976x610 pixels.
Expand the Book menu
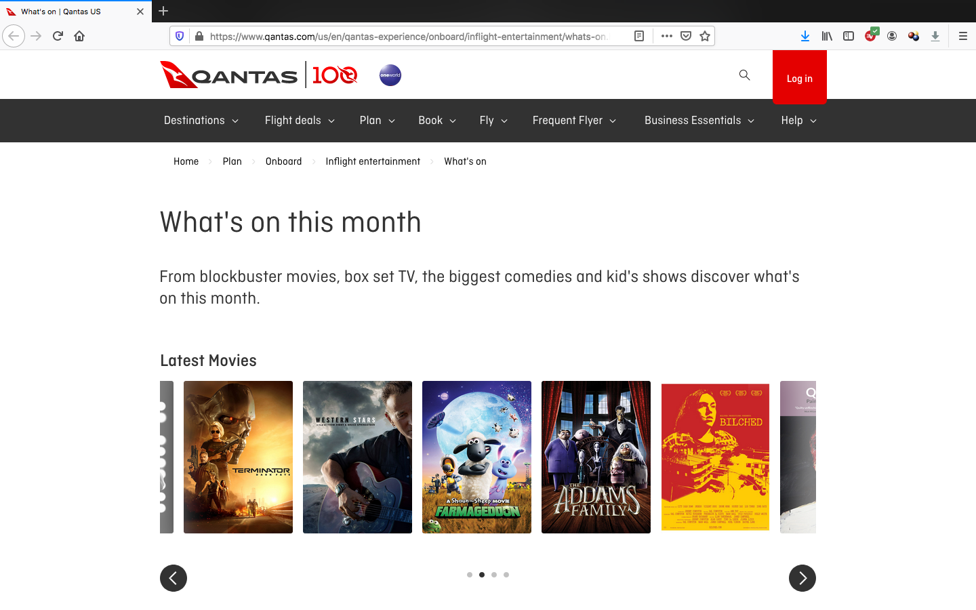437,121
